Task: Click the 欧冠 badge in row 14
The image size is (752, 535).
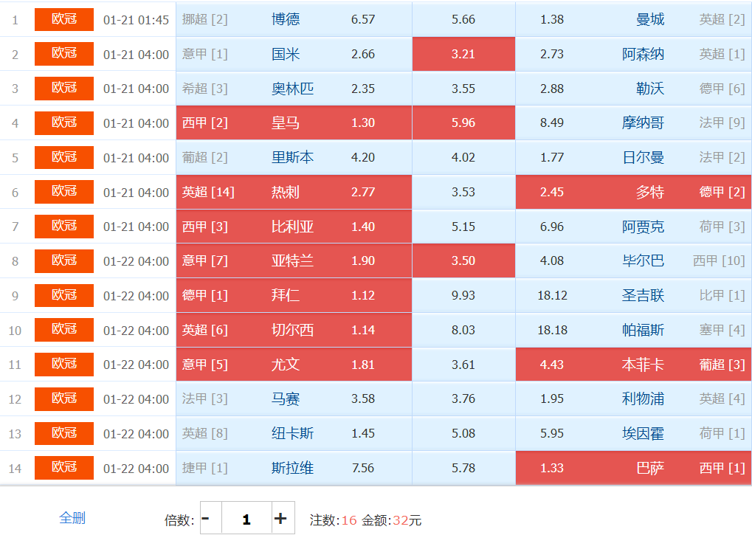Action: click(x=64, y=467)
